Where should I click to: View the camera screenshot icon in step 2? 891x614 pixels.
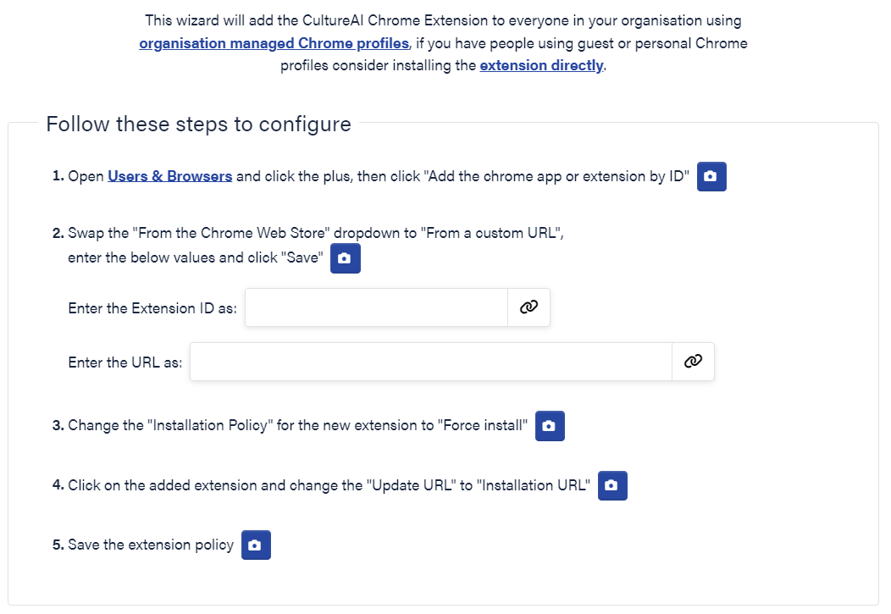pyautogui.click(x=345, y=258)
